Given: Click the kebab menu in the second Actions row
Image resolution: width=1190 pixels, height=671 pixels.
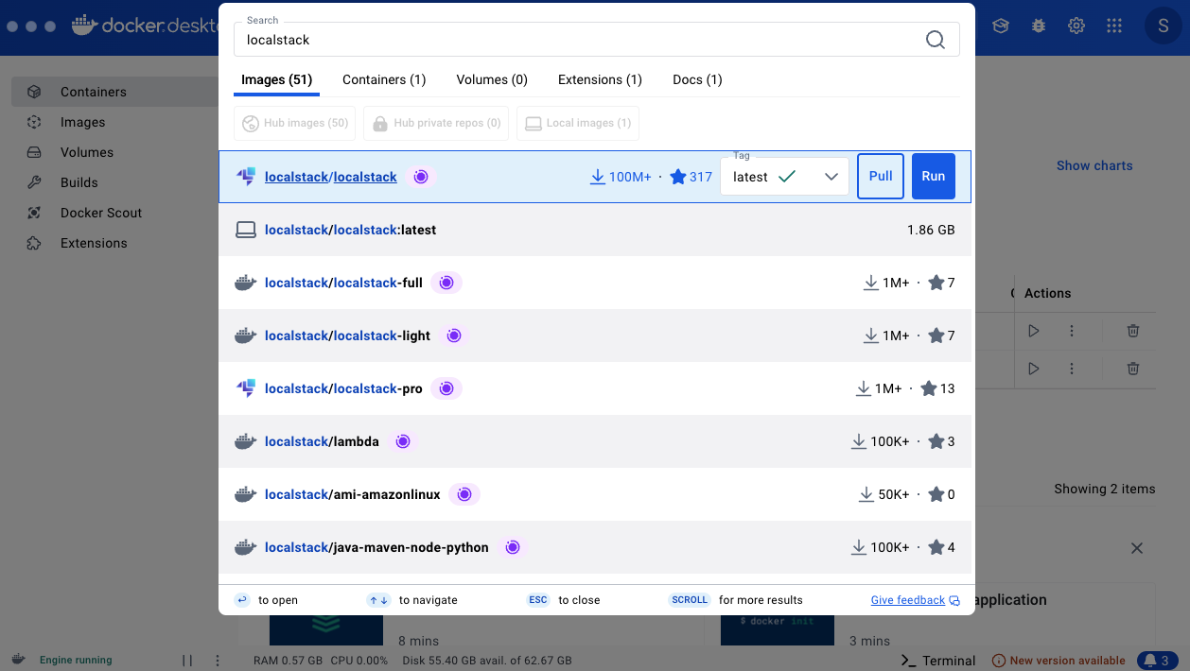Looking at the screenshot, I should click(x=1072, y=369).
